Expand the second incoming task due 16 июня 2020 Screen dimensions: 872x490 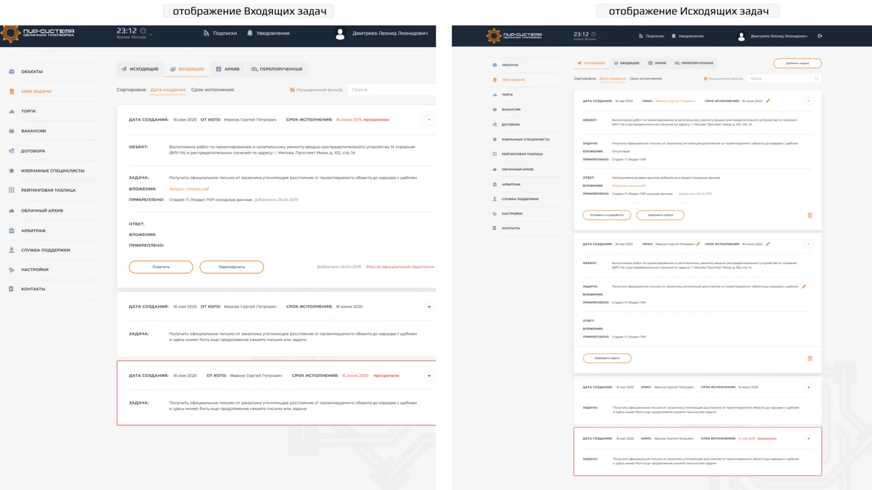429,307
